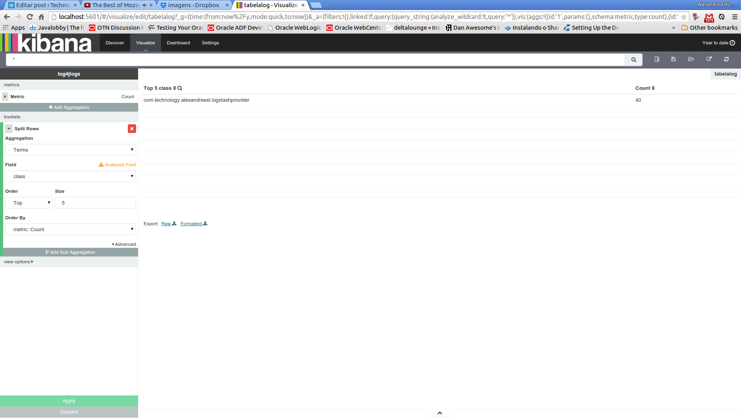Open the Aggregation Terms dropdown

click(70, 150)
